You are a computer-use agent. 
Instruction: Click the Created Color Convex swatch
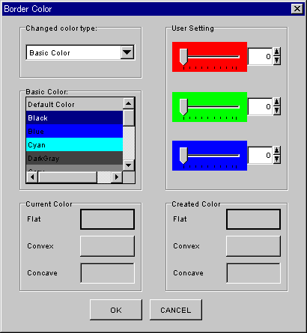point(253,246)
